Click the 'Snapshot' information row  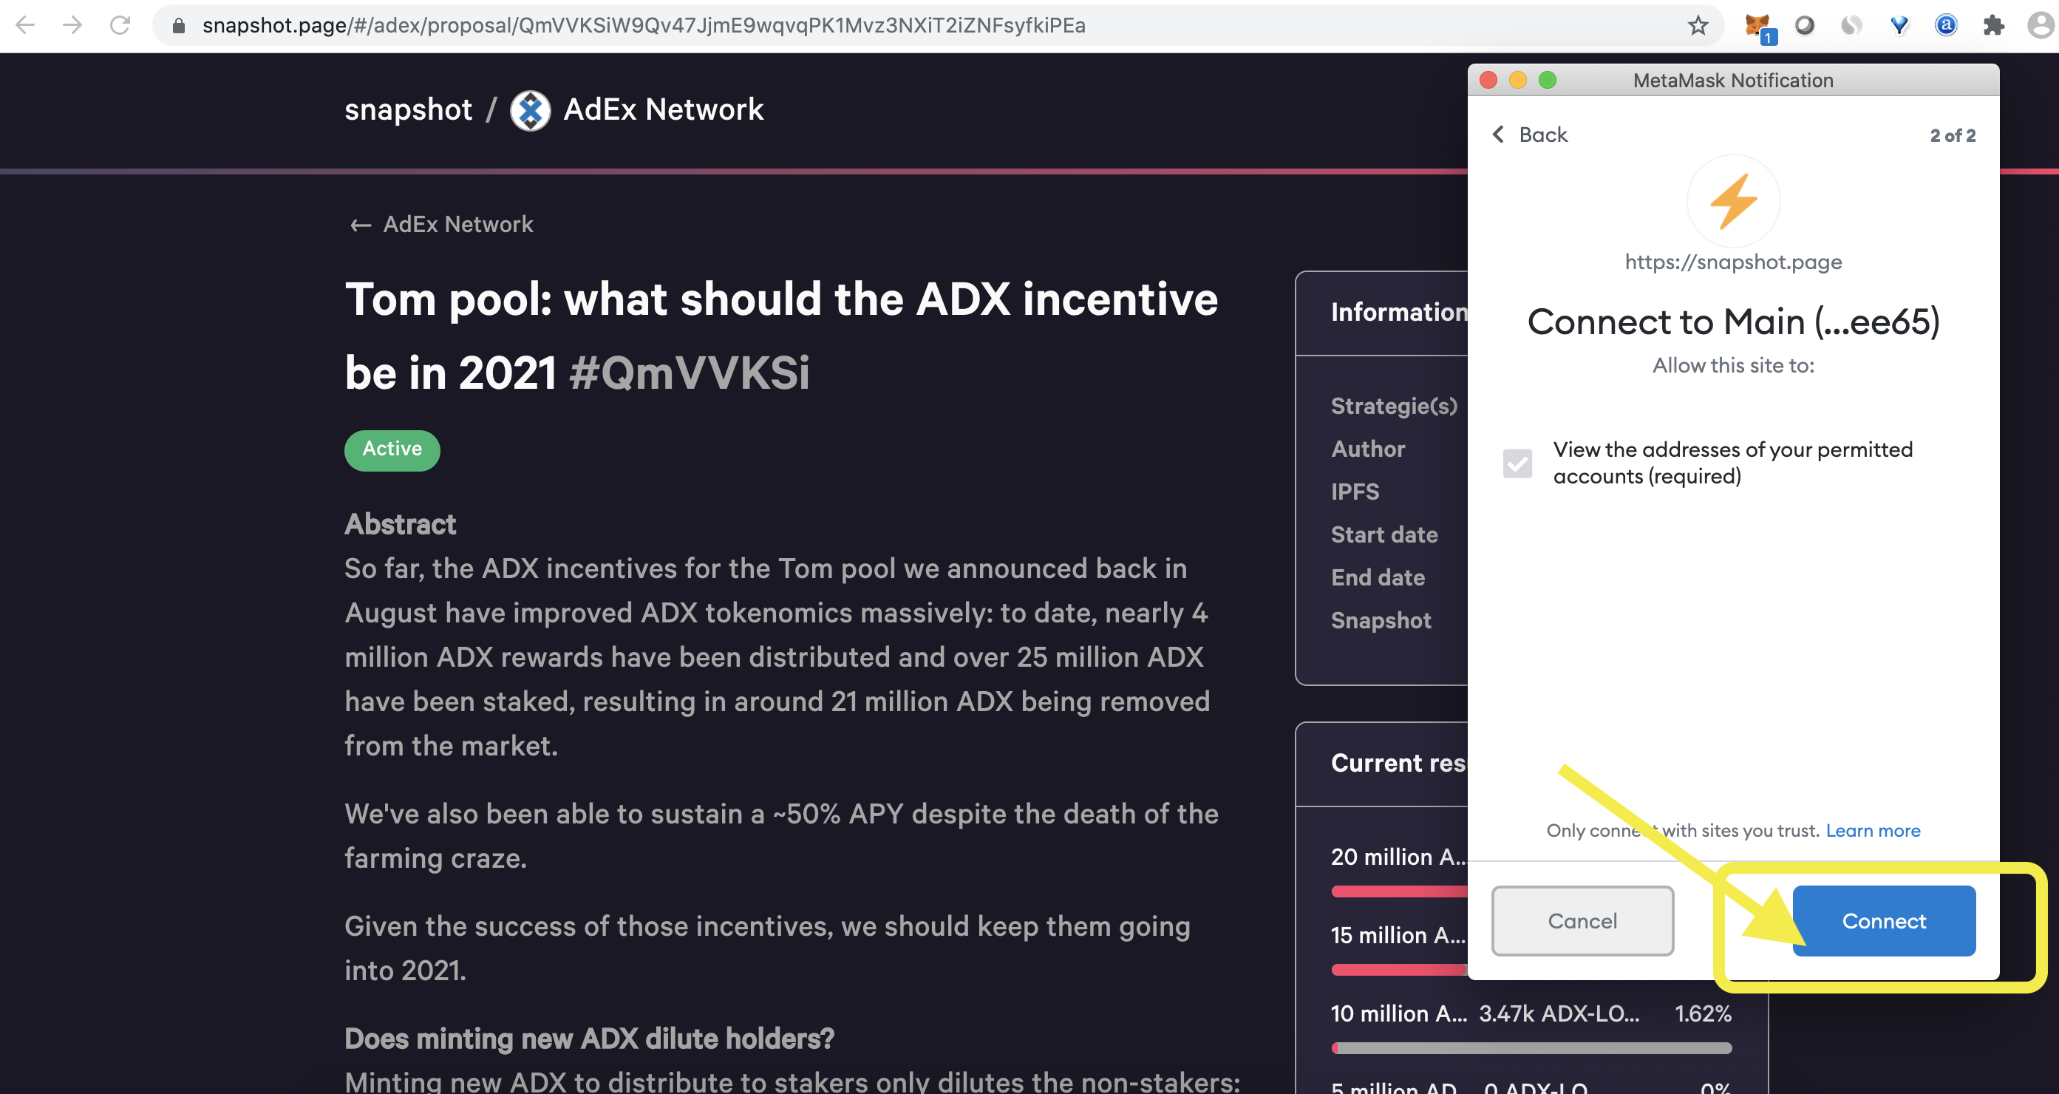pos(1381,619)
